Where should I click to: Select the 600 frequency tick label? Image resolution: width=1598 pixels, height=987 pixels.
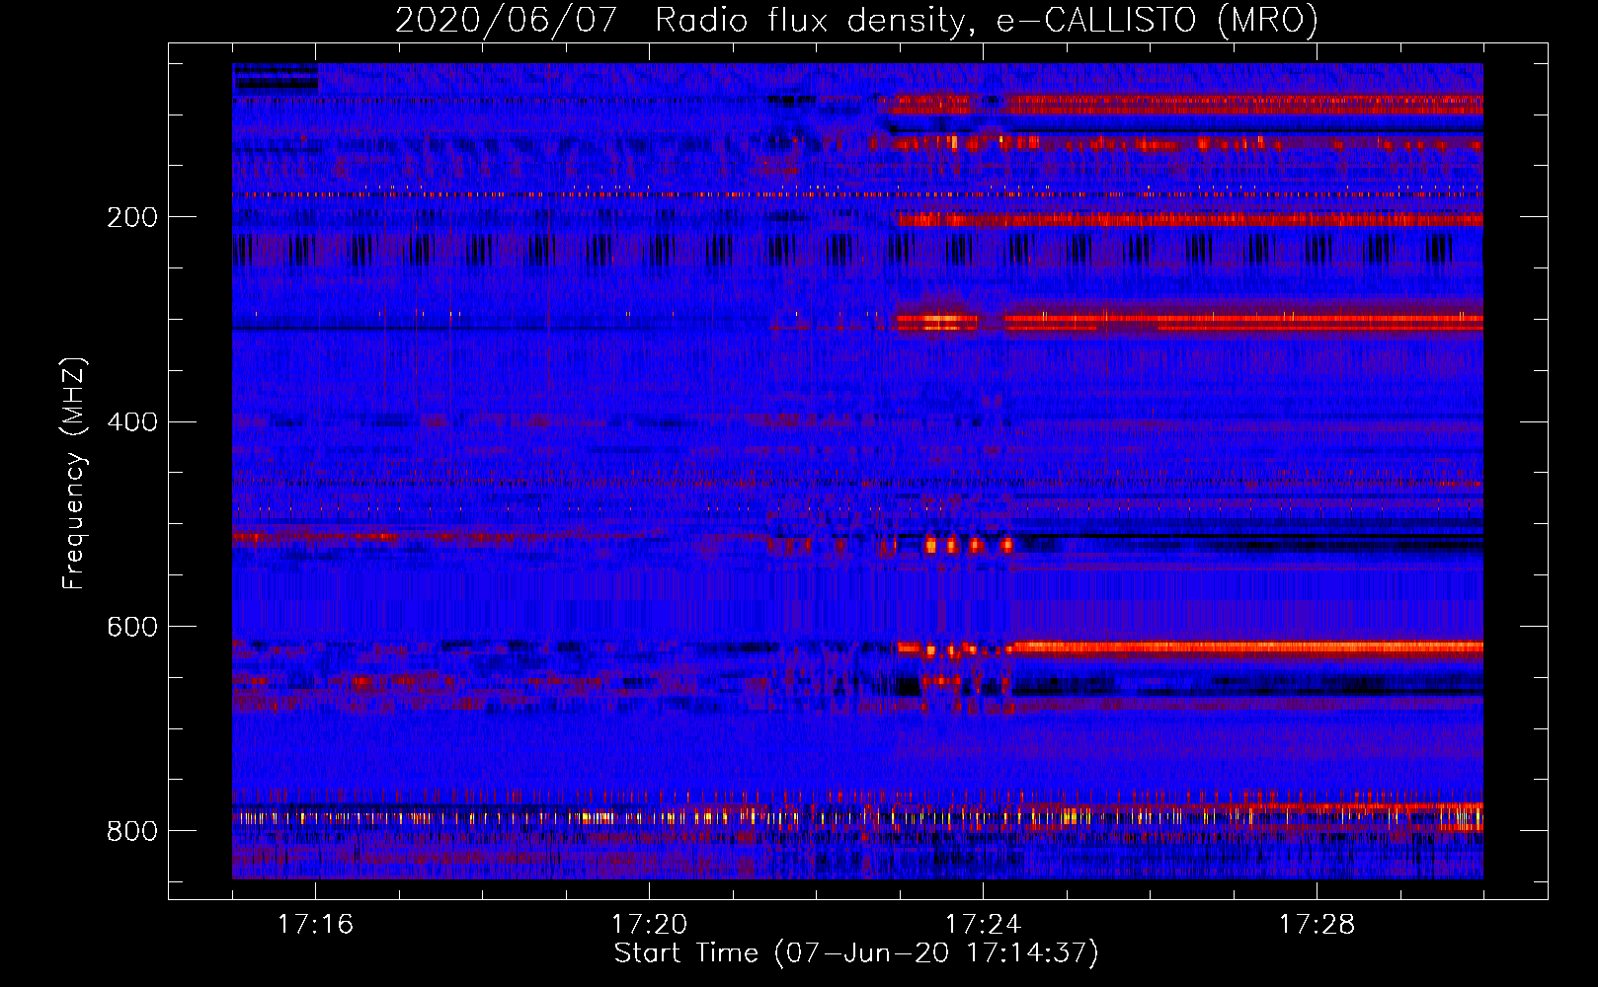[132, 628]
